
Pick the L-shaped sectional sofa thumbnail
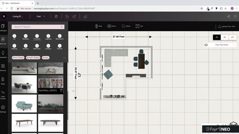click(24, 68)
